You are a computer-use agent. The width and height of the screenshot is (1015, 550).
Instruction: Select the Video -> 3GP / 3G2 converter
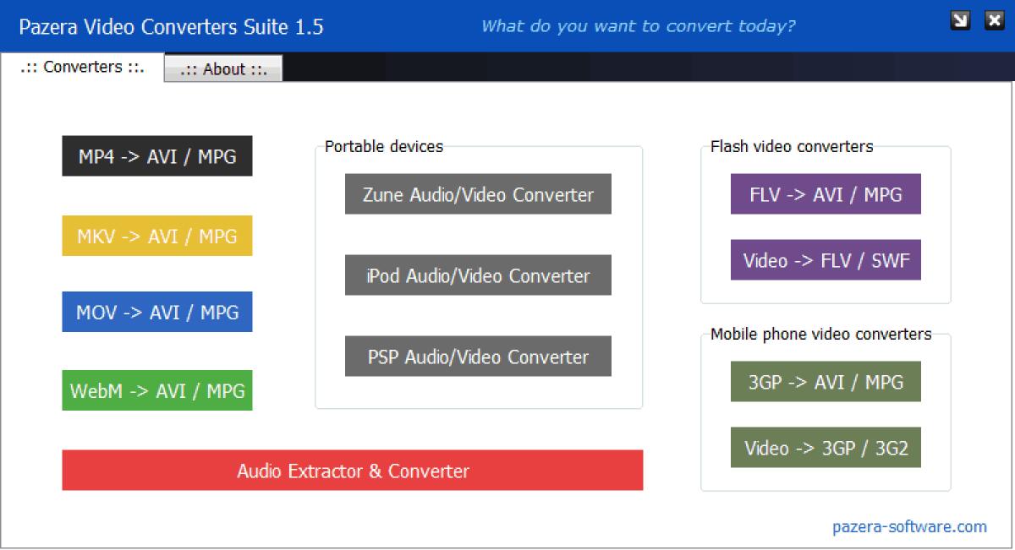(x=826, y=447)
